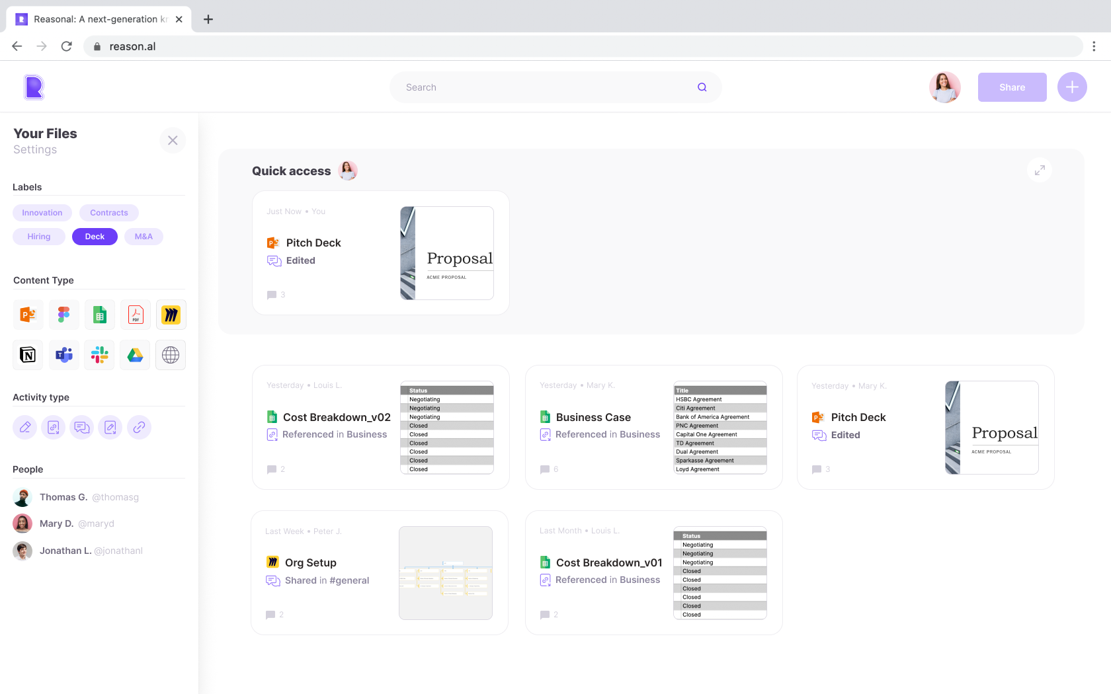This screenshot has width=1111, height=694.
Task: Select the Google Sheets content filter
Action: coord(99,315)
